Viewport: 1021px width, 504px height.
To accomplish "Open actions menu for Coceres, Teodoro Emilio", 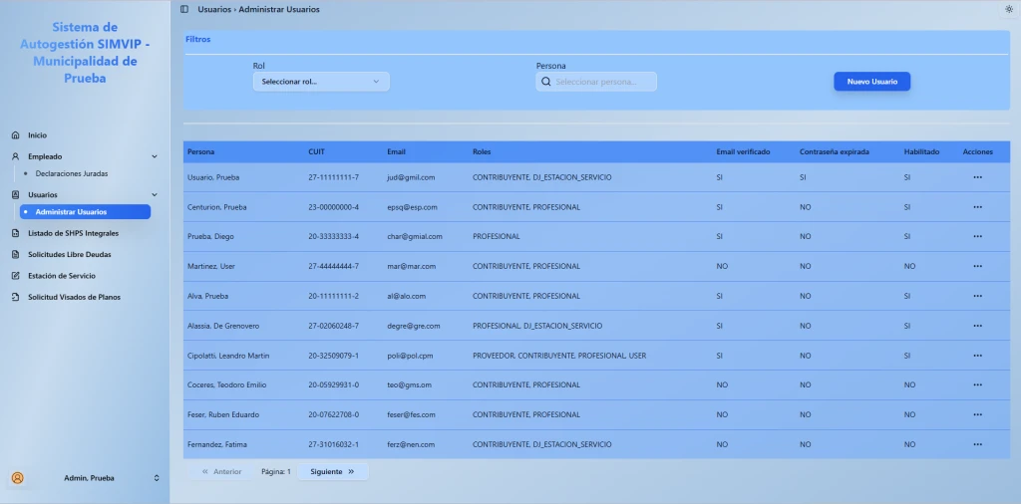I will point(977,385).
